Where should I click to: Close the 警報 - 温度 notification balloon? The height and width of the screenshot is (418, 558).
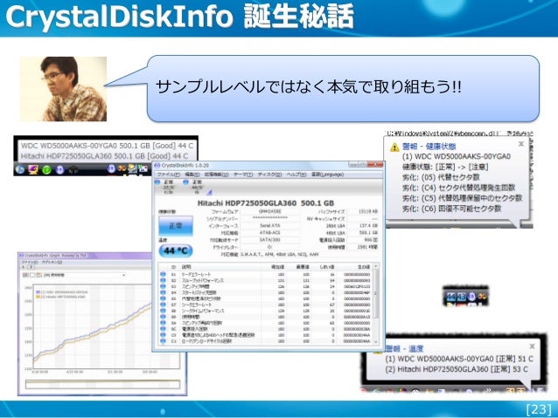[x=532, y=346]
